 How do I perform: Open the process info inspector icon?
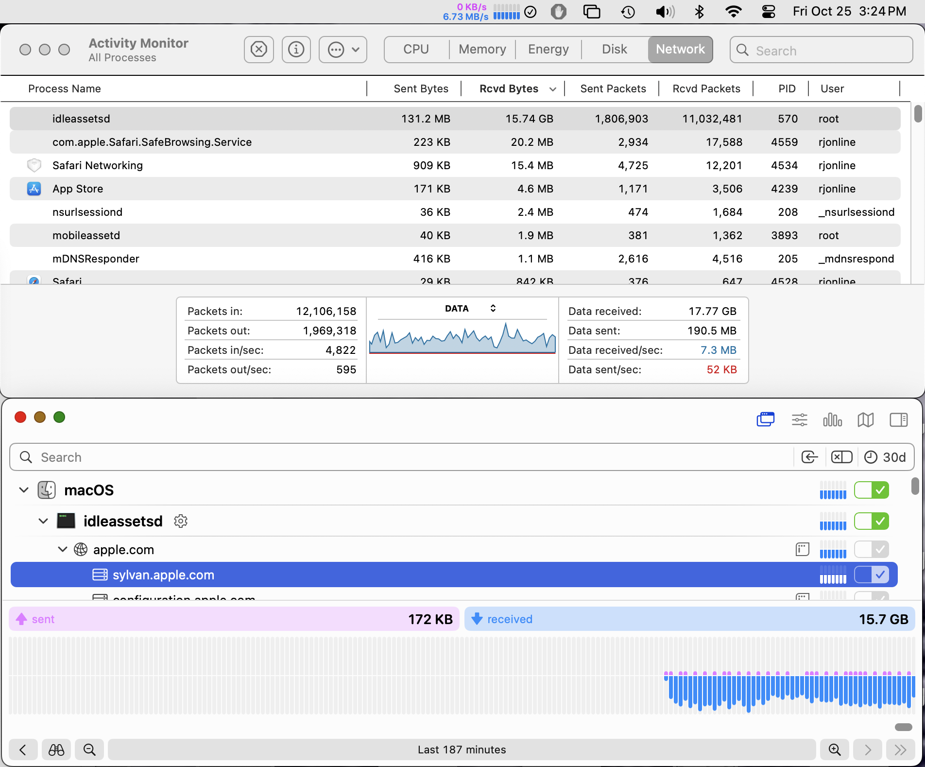296,50
